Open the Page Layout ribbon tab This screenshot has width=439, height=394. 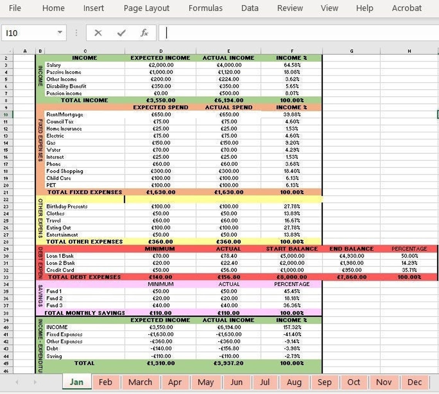(x=146, y=8)
